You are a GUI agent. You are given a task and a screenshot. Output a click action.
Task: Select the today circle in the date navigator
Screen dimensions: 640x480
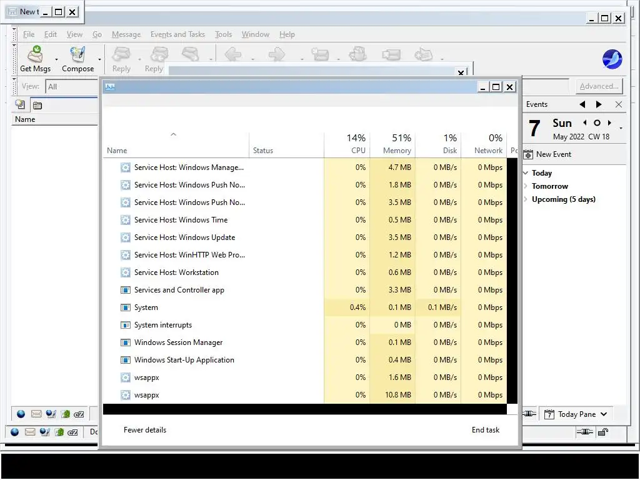point(597,123)
